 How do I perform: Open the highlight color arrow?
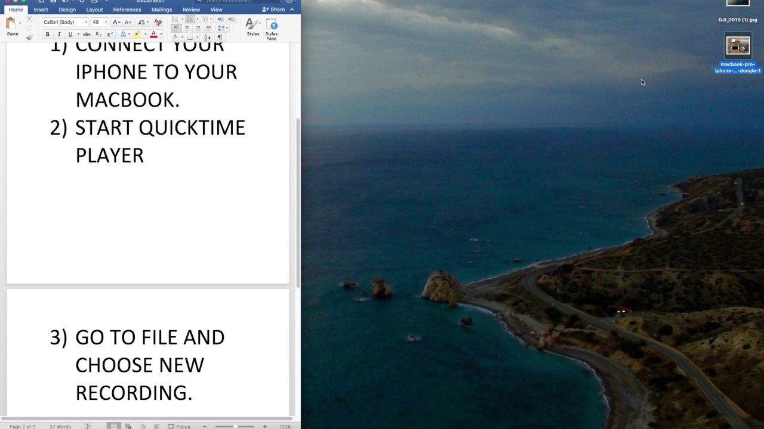point(145,35)
